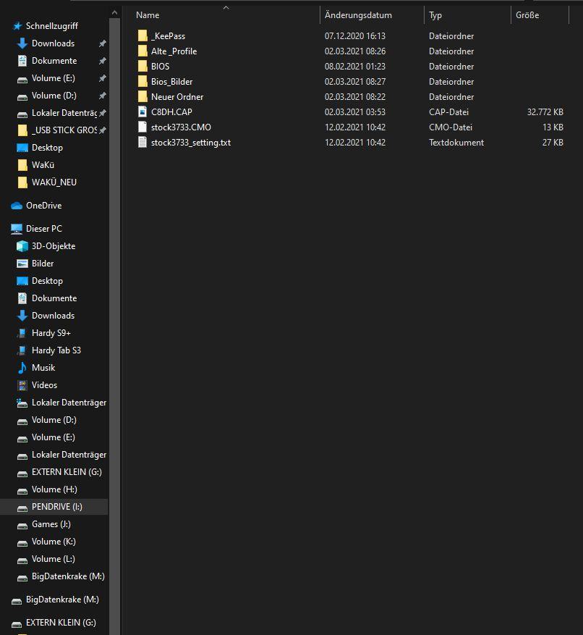The width and height of the screenshot is (583, 635).
Task: Click the Textdokument type cell
Action: tap(456, 143)
